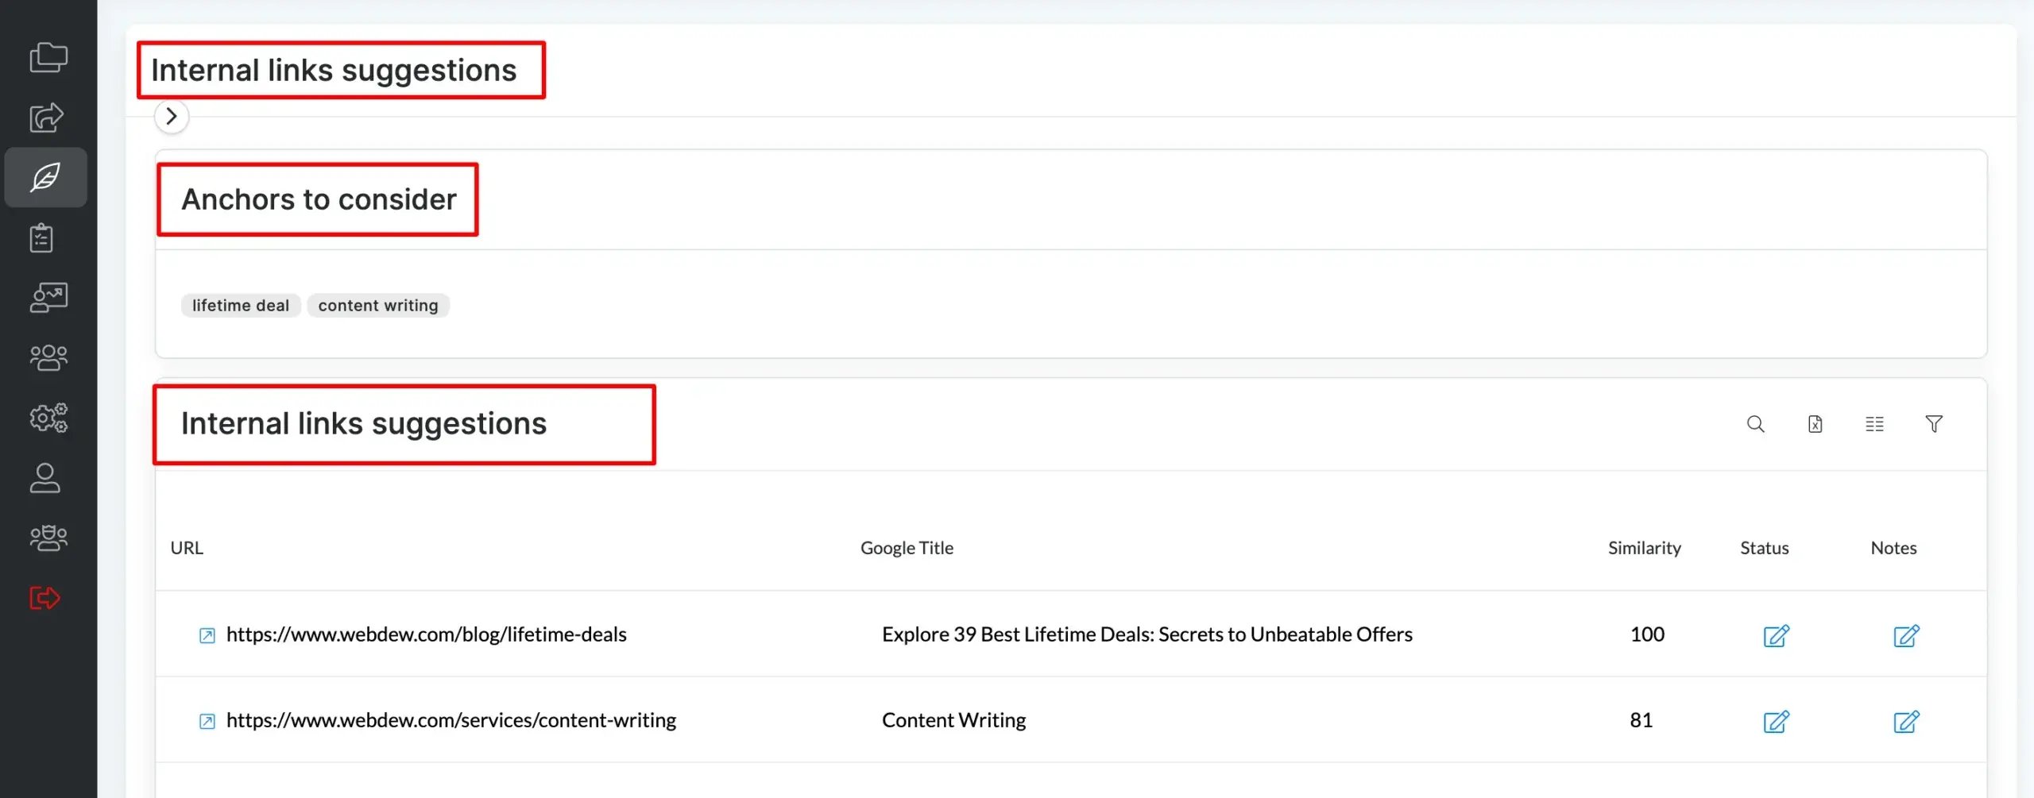The image size is (2034, 798).
Task: Open the lifetime-deals blog URL link
Action: click(426, 634)
